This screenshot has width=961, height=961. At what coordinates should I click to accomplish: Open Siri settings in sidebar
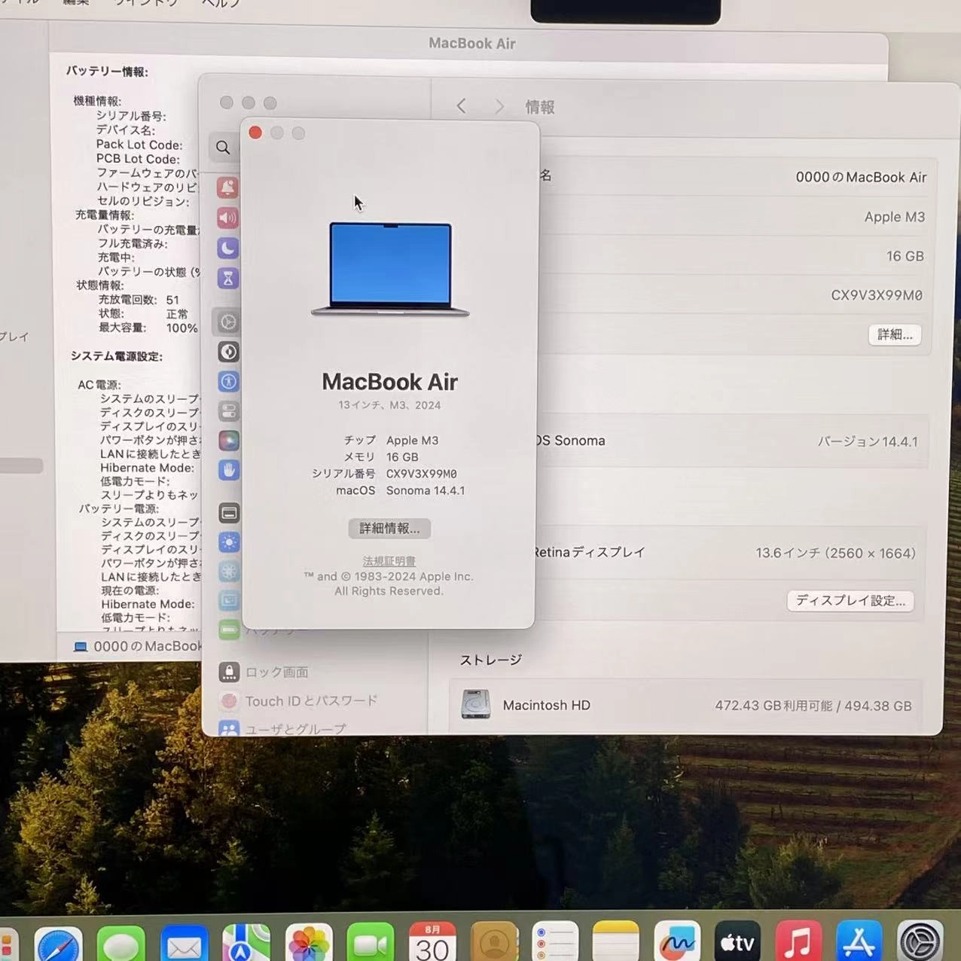(229, 441)
